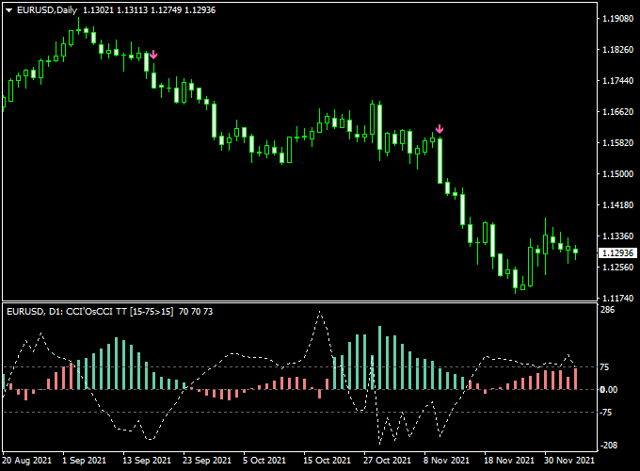
Task: Click the 8 Nov 2021 date label
Action: (446, 461)
